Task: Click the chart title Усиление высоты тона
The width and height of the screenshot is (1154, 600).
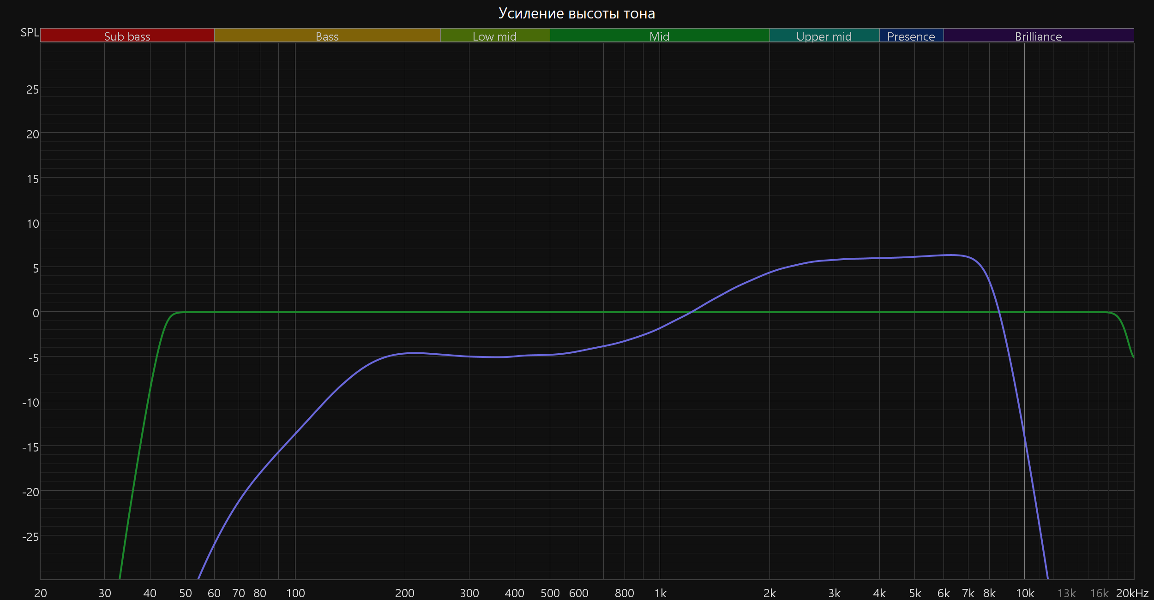Action: 577,13
